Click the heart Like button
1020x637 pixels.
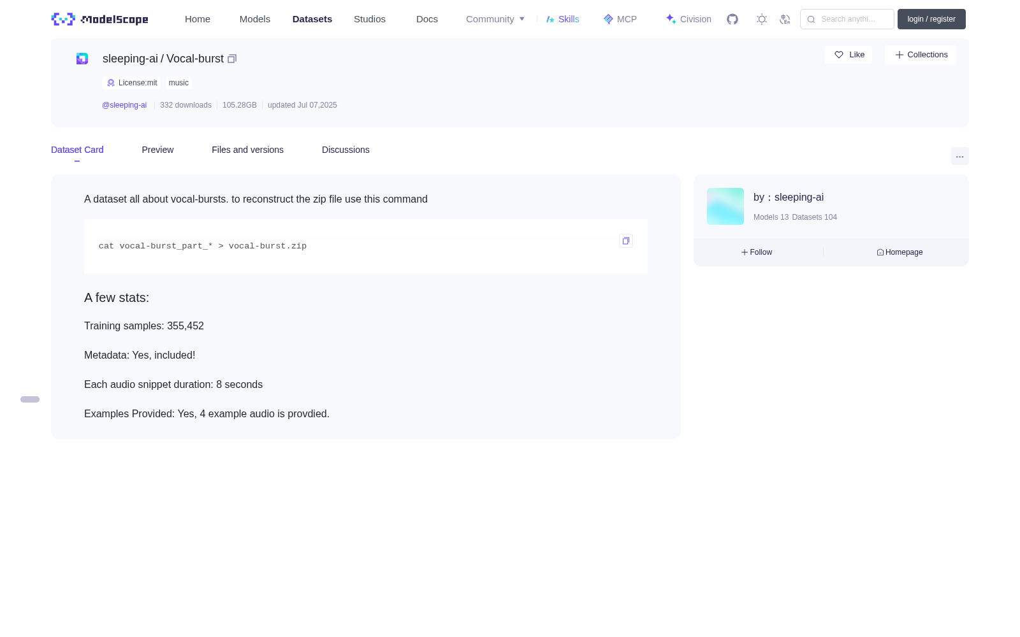tap(849, 55)
